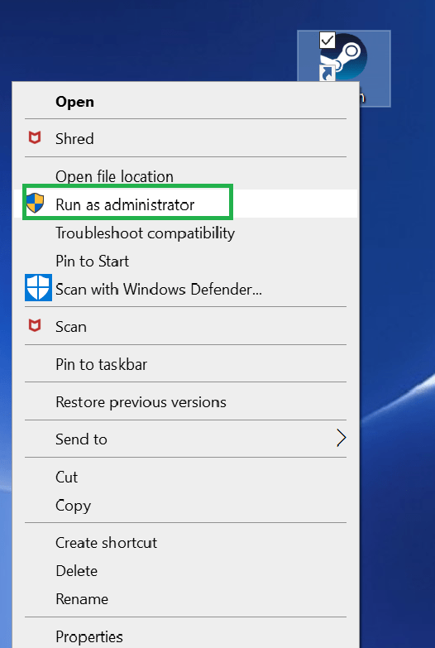Toggle the checkbox on the Steam shortcut
The image size is (435, 648).
[327, 41]
